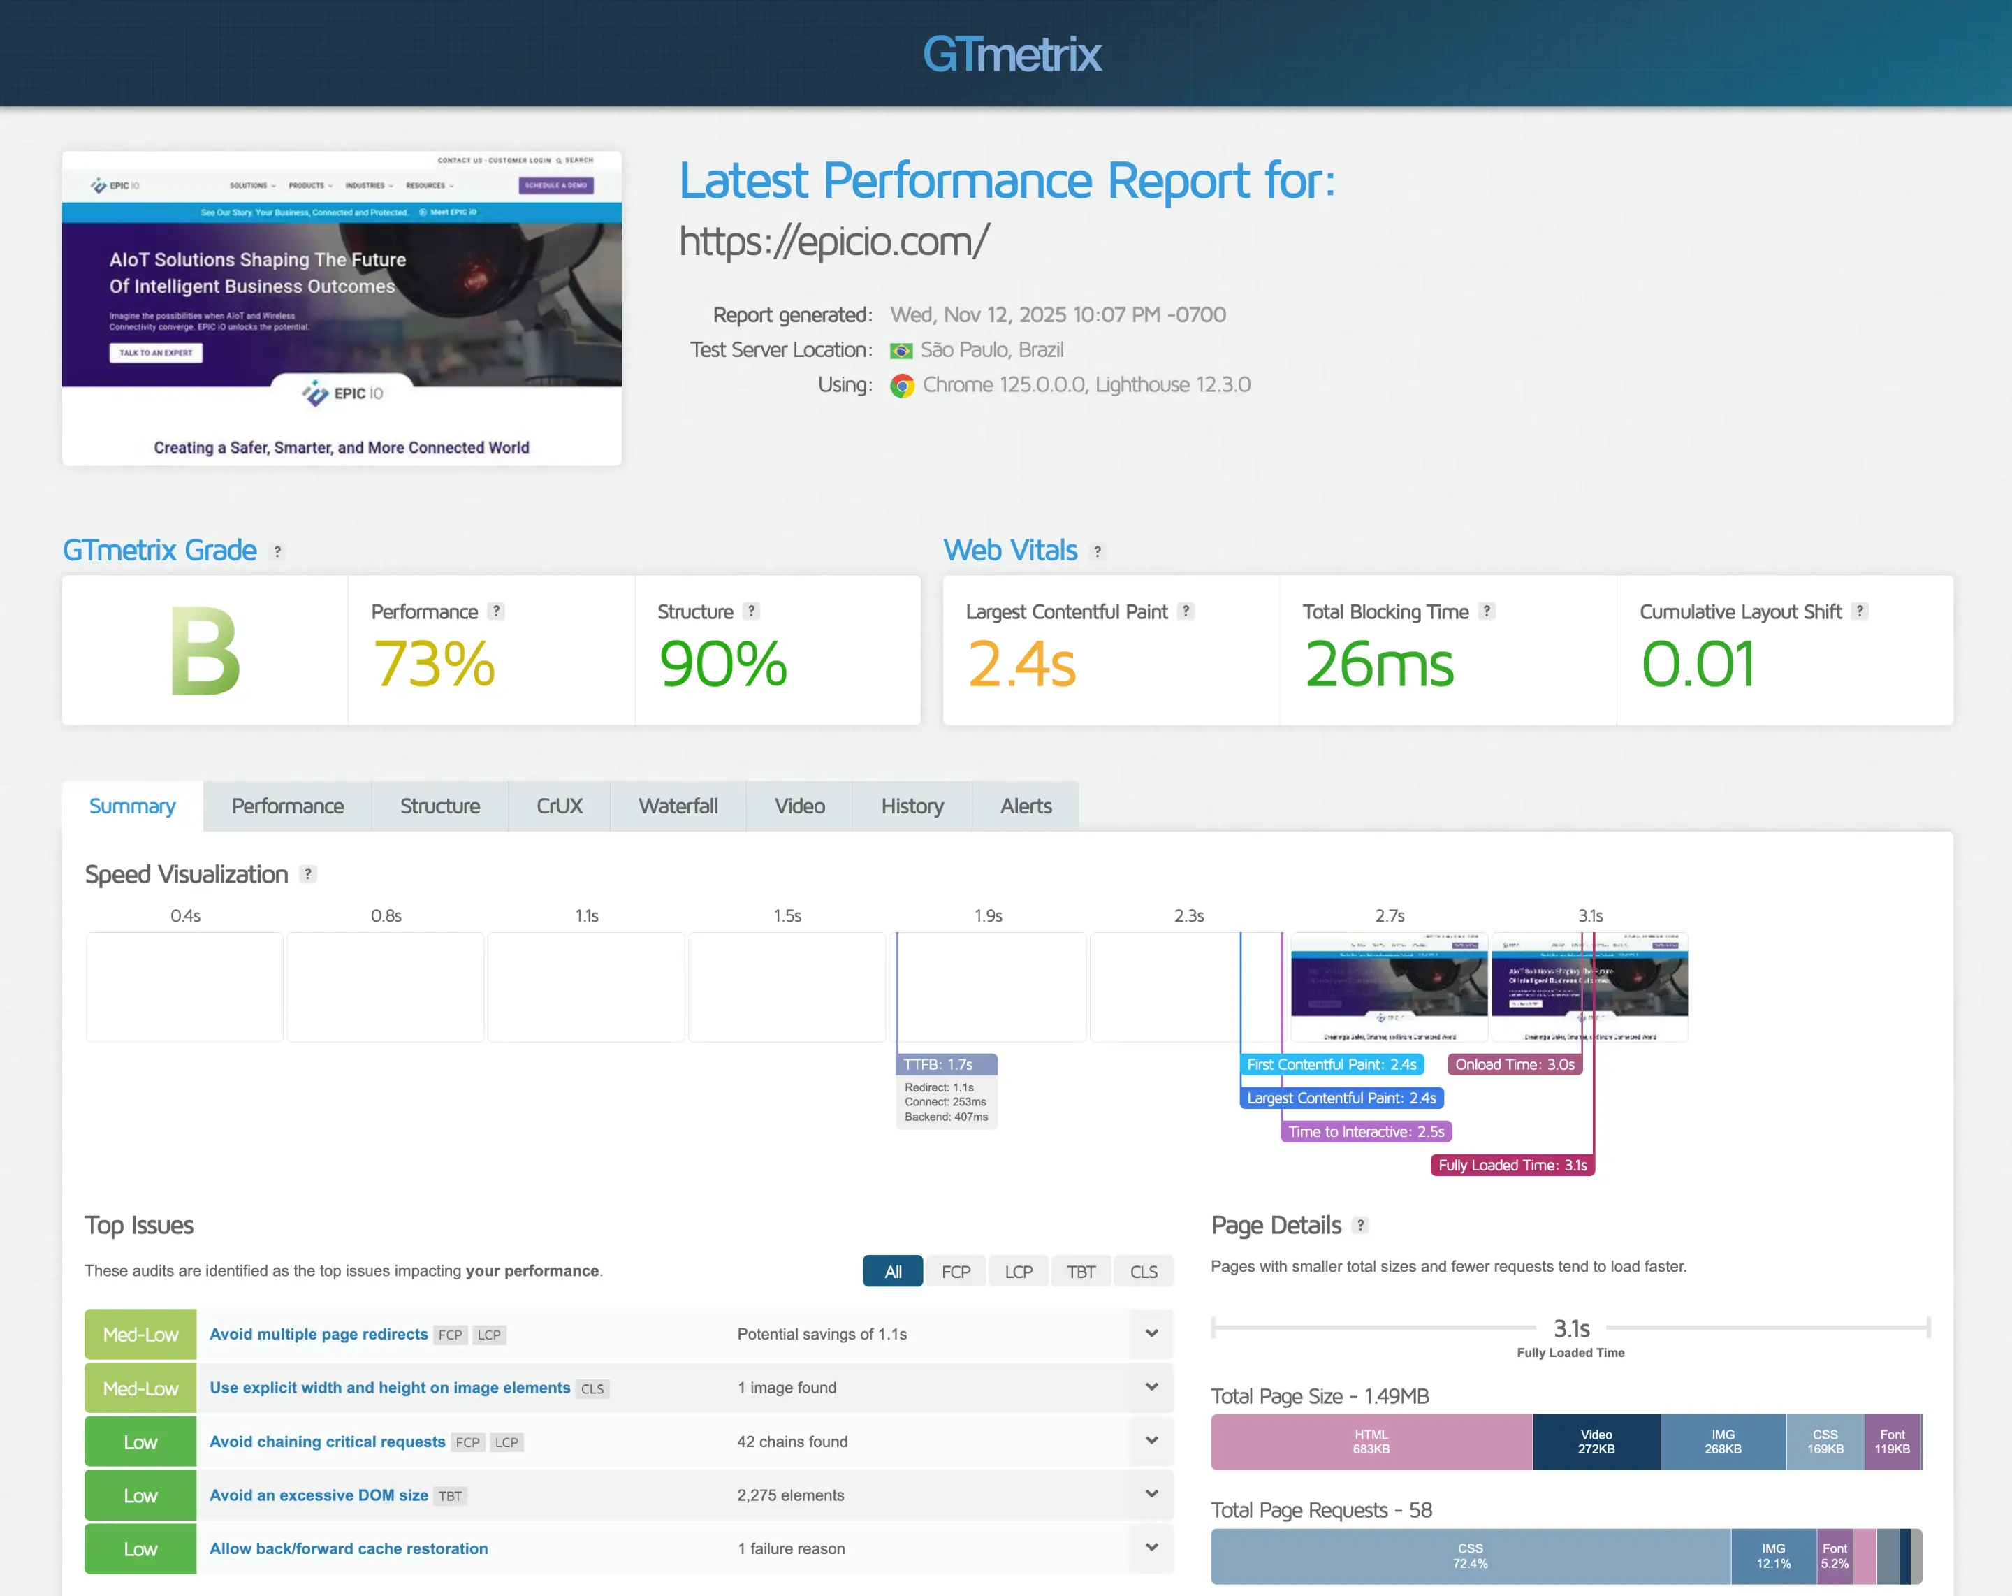Click the Total Blocking Time help icon
2012x1596 pixels.
pyautogui.click(x=1486, y=611)
